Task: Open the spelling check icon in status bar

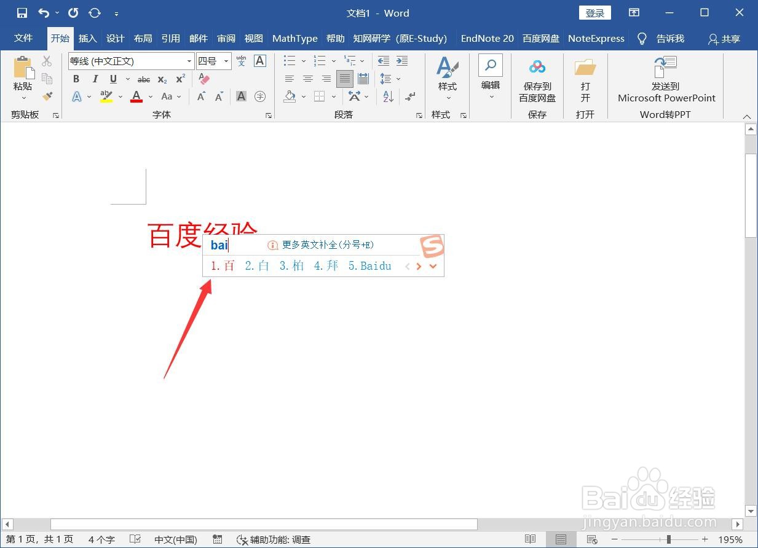Action: pos(135,539)
